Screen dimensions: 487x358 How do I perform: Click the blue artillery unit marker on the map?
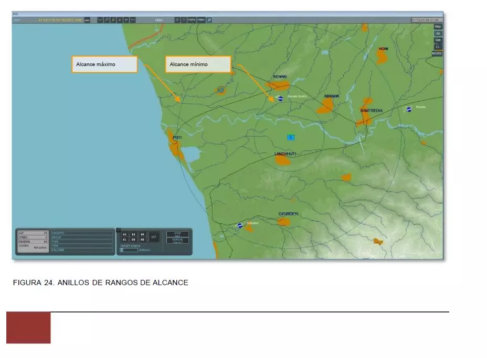(x=290, y=137)
